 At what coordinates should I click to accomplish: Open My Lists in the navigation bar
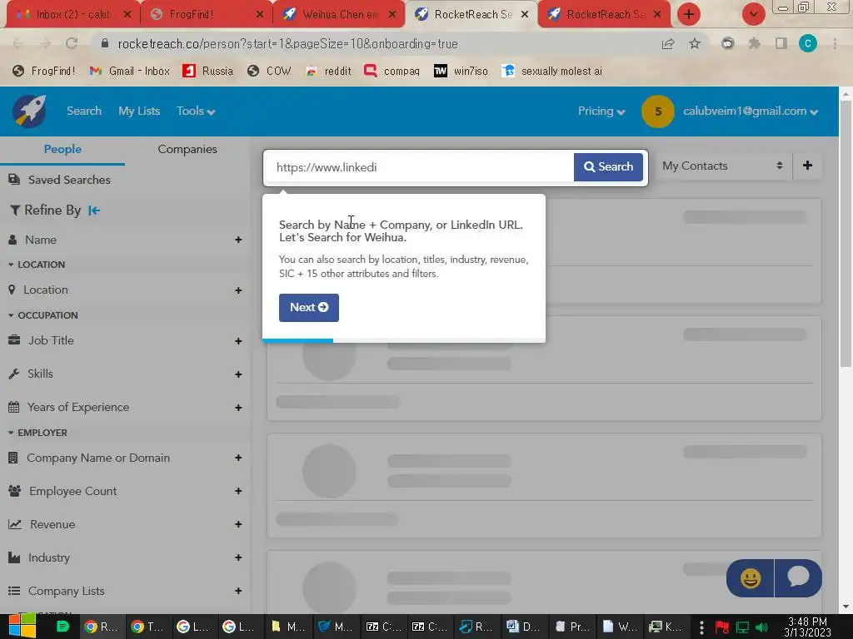139,111
